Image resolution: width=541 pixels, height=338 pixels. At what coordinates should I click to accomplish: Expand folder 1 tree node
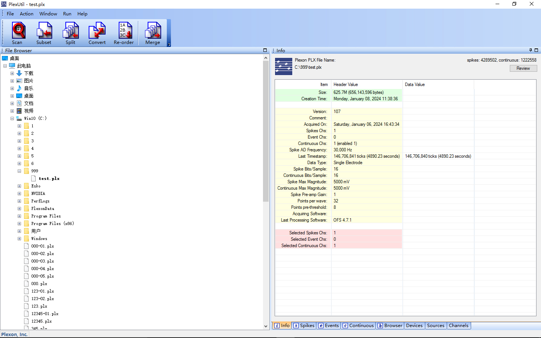19,126
